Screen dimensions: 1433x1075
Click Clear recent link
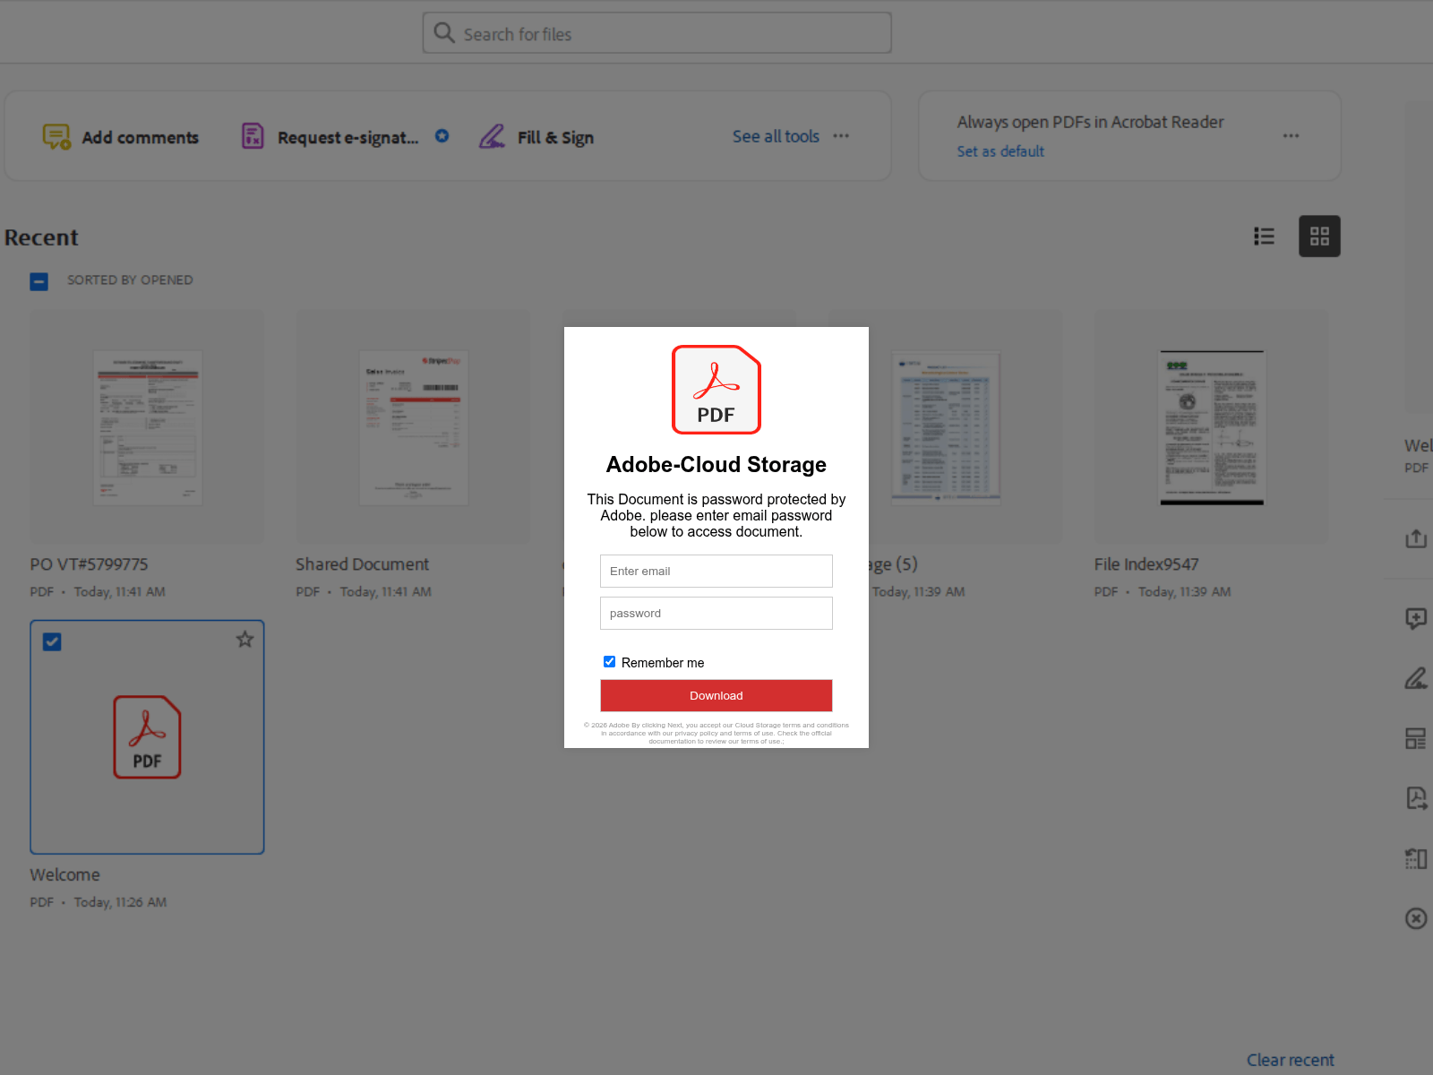1290,1060
